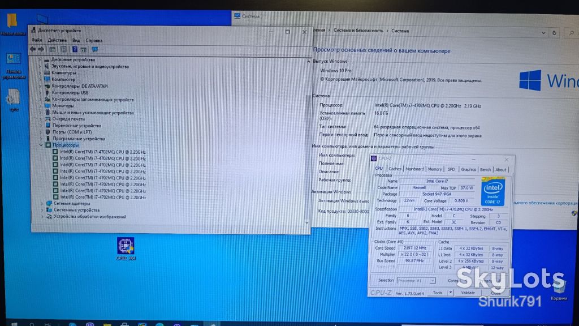The width and height of the screenshot is (579, 326).
Task: Switch to Caches tab in CPU-Z
Action: [395, 169]
